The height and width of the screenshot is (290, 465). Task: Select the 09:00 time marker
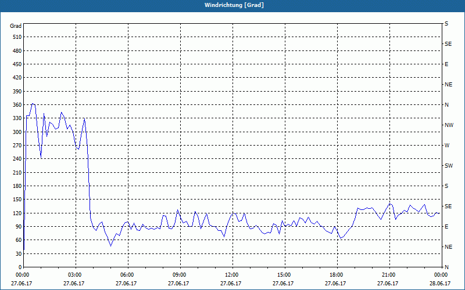pyautogui.click(x=180, y=275)
